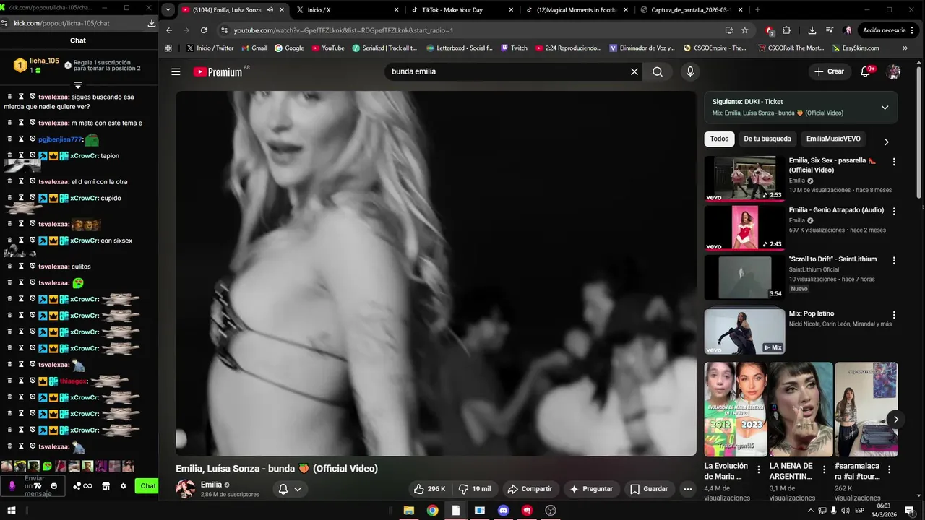Click the Preguntar AI button

[x=591, y=489]
